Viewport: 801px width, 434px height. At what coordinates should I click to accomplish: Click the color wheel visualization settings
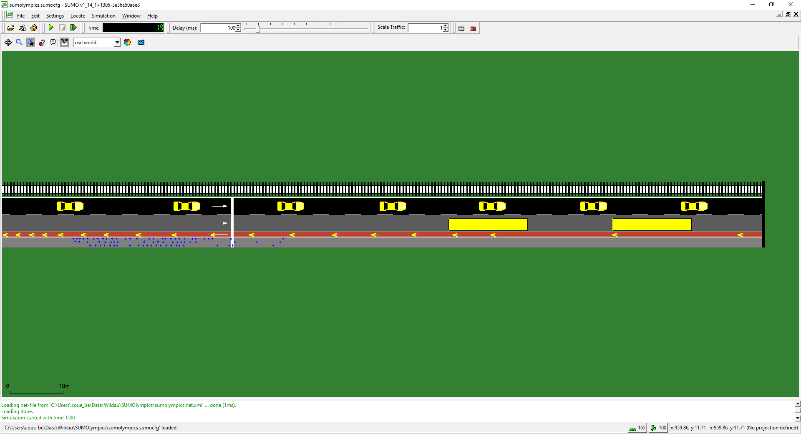pos(127,43)
